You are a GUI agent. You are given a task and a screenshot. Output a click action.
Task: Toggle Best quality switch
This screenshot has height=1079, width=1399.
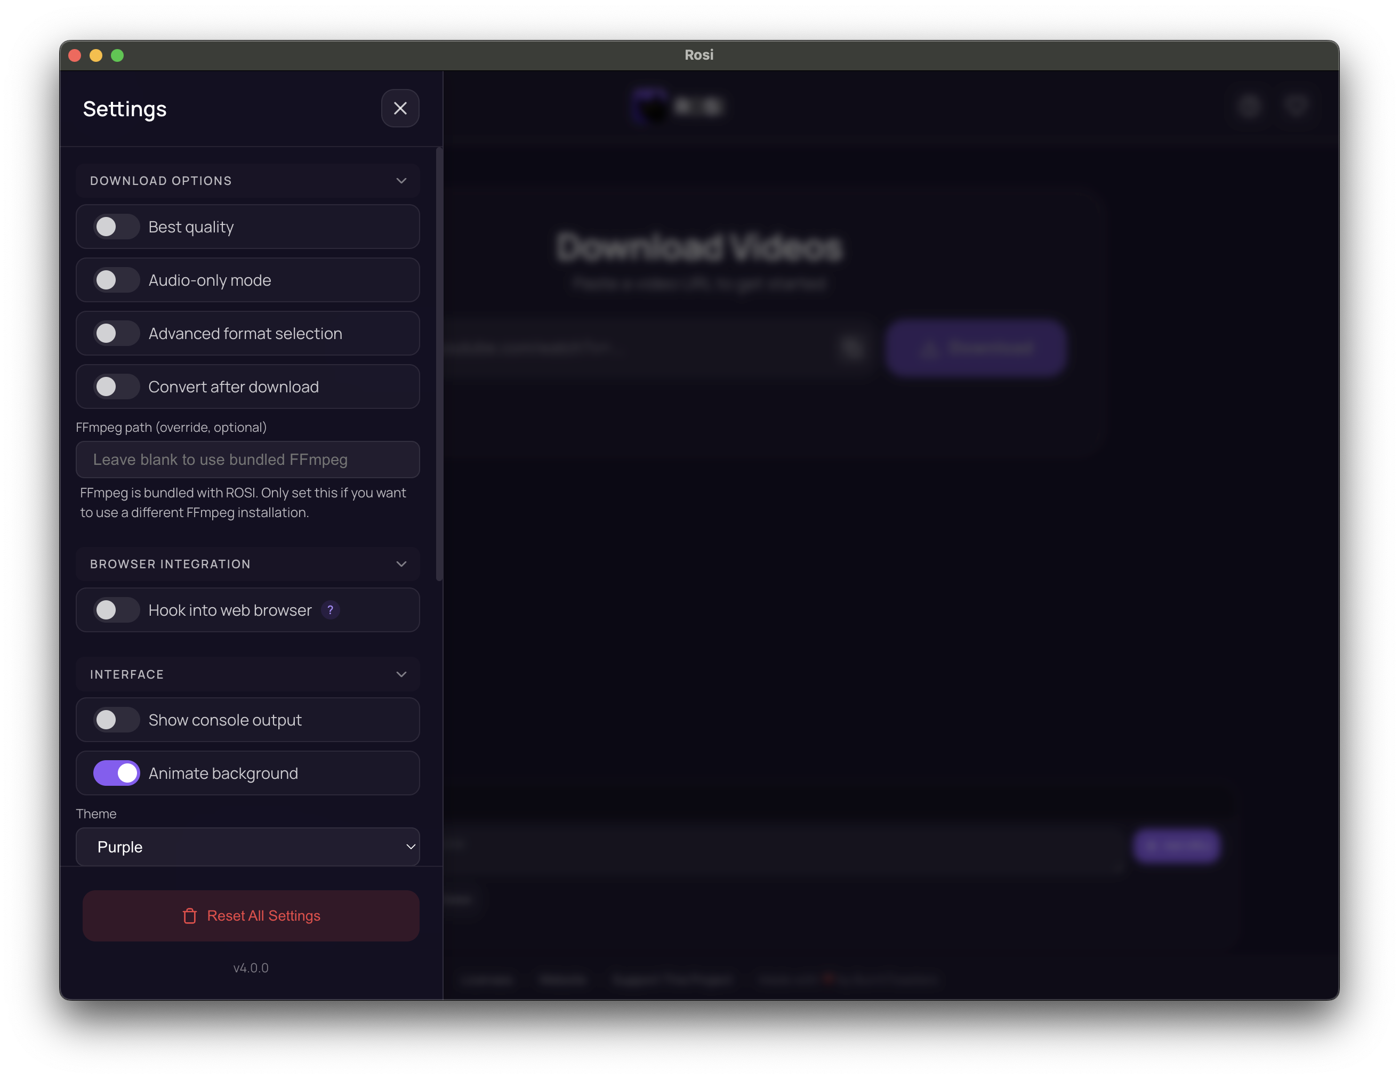116,227
